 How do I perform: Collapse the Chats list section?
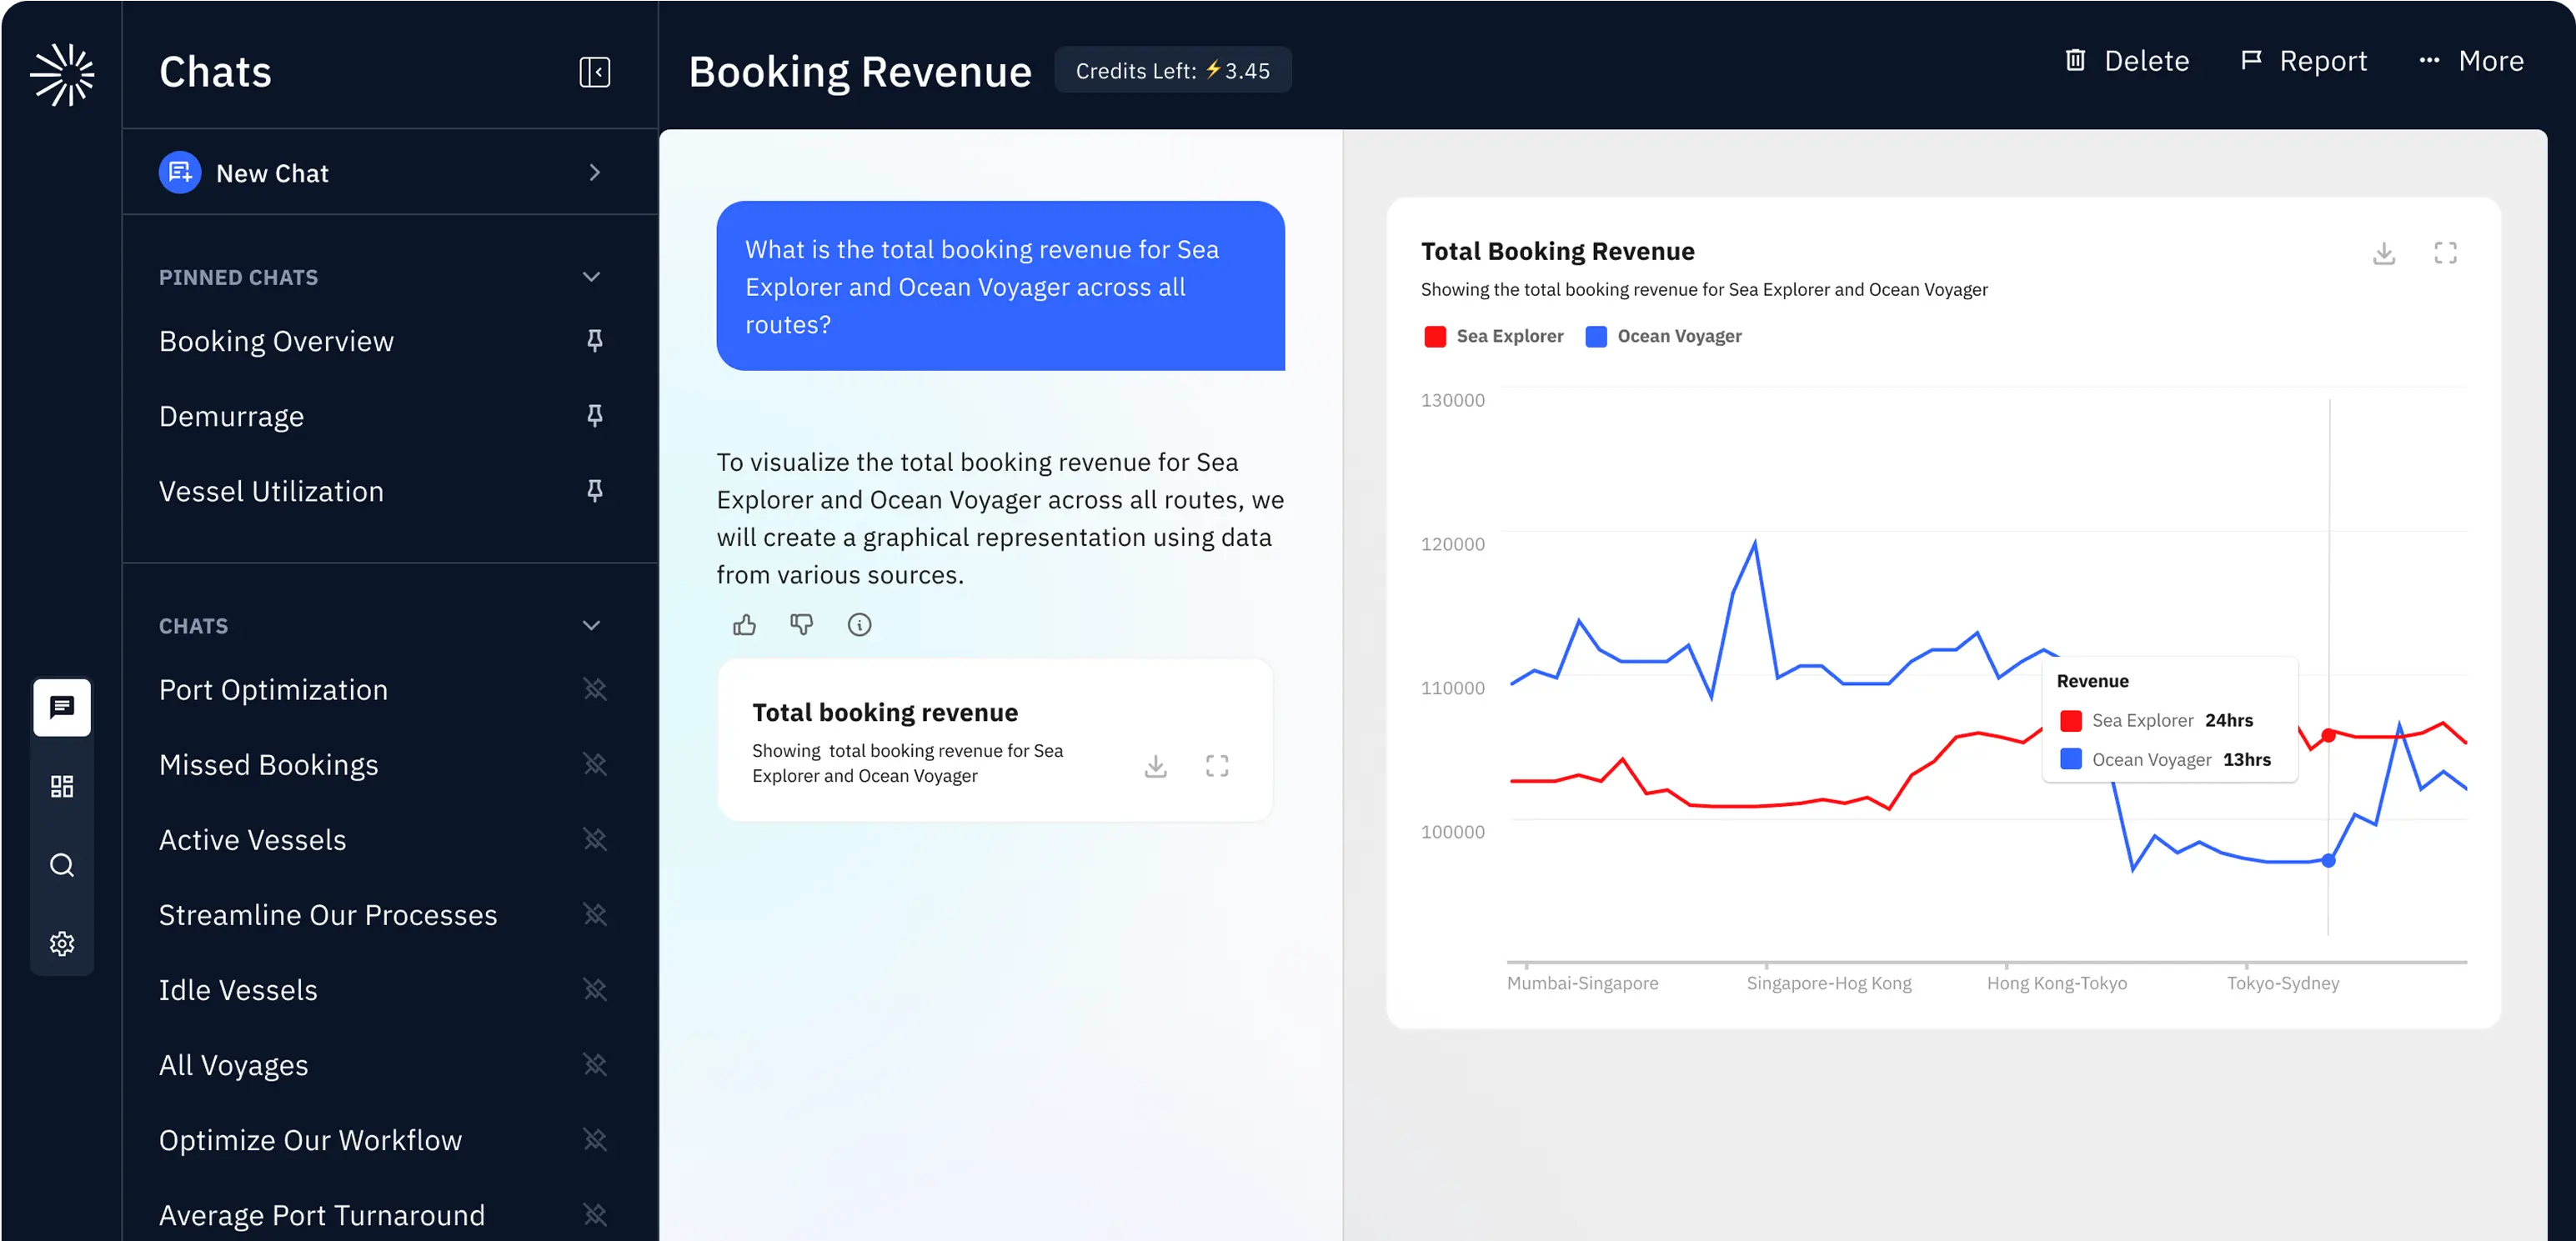pos(591,626)
